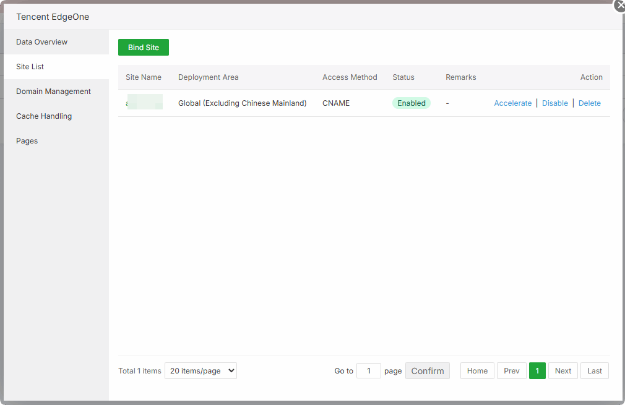
Task: Expand the 20 items/page dropdown
Action: tap(200, 371)
